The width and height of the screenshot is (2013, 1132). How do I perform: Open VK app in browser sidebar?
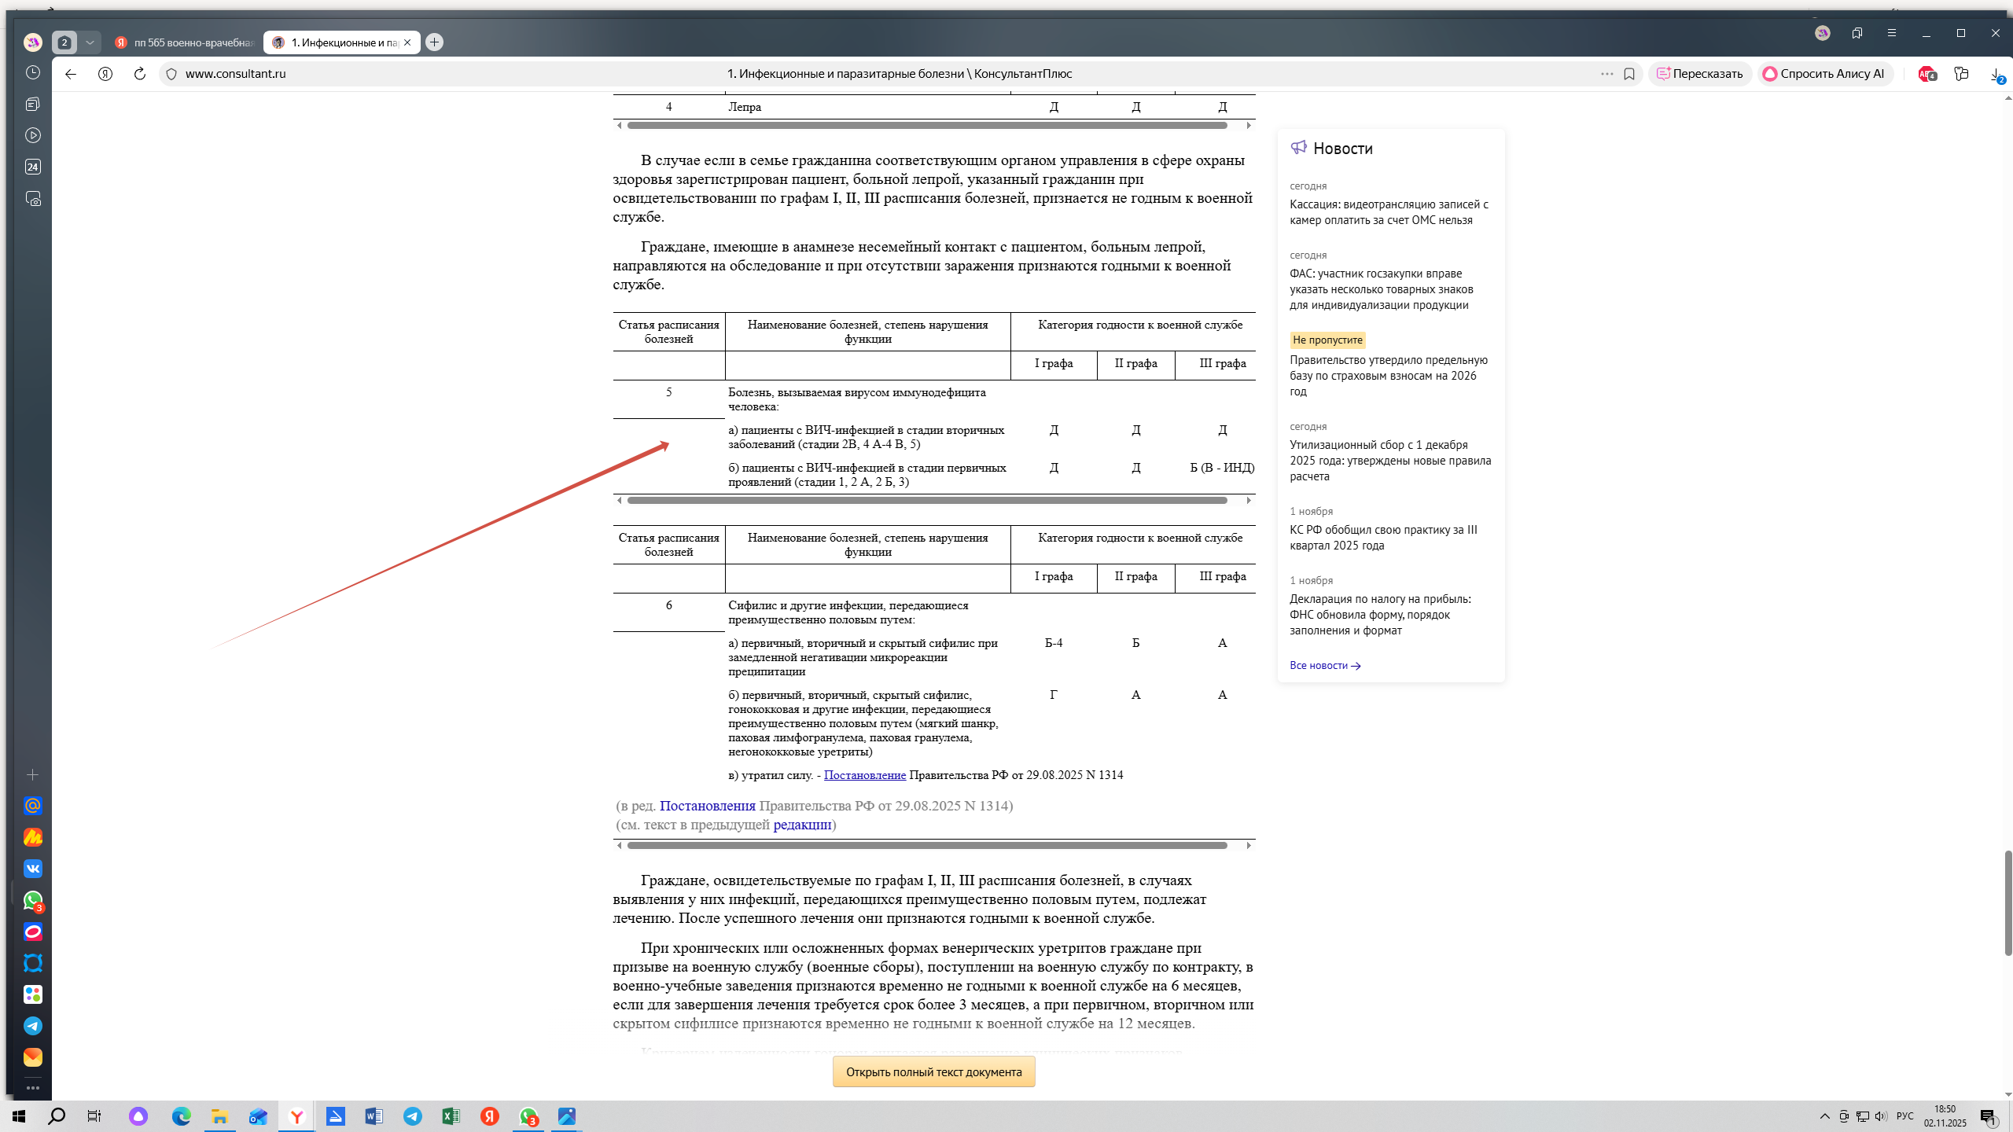[33, 869]
